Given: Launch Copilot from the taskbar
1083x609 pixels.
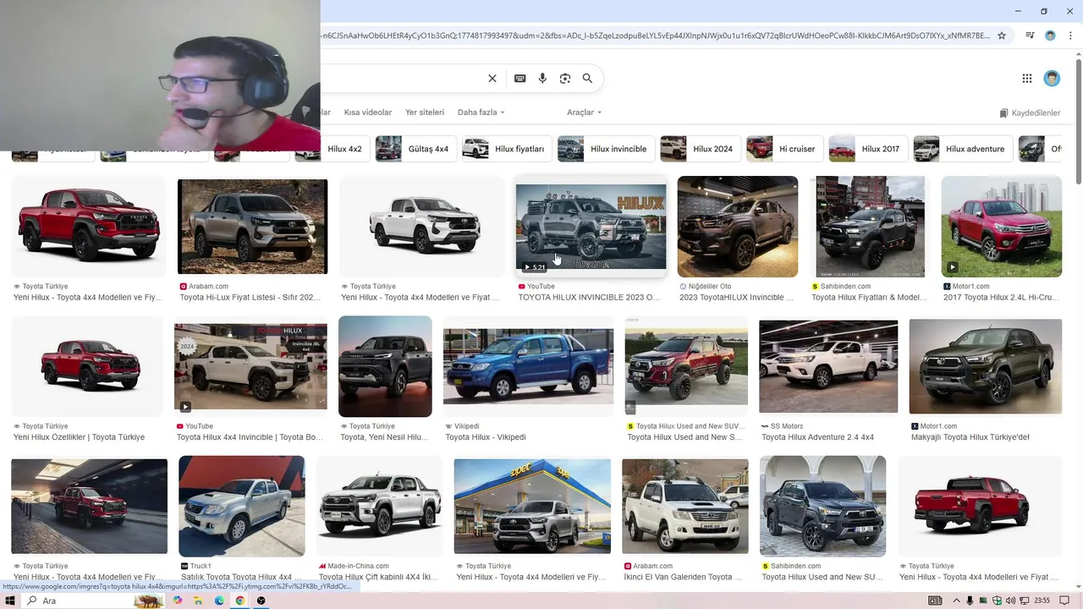Looking at the screenshot, I should 178,601.
